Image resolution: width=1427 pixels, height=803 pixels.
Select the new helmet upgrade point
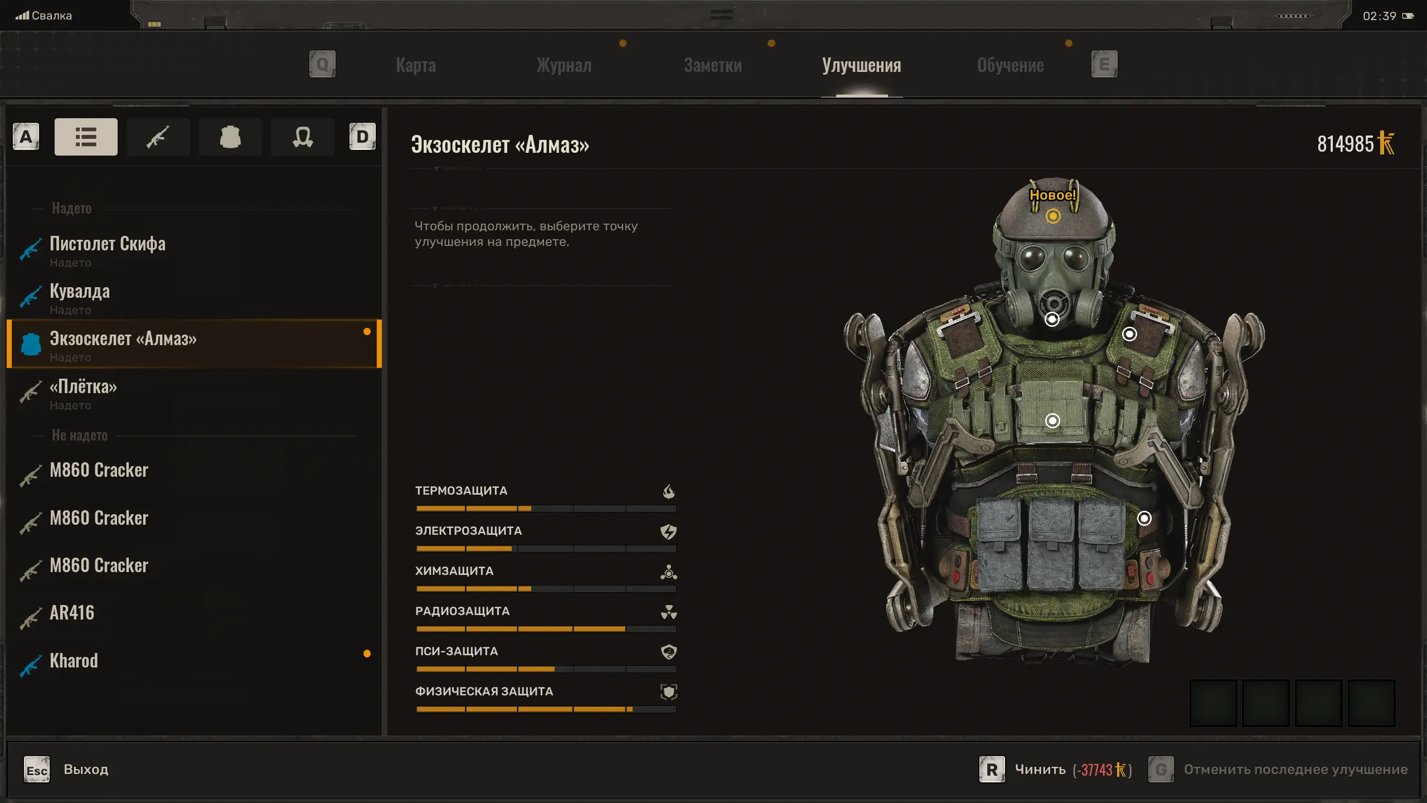pyautogui.click(x=1053, y=216)
